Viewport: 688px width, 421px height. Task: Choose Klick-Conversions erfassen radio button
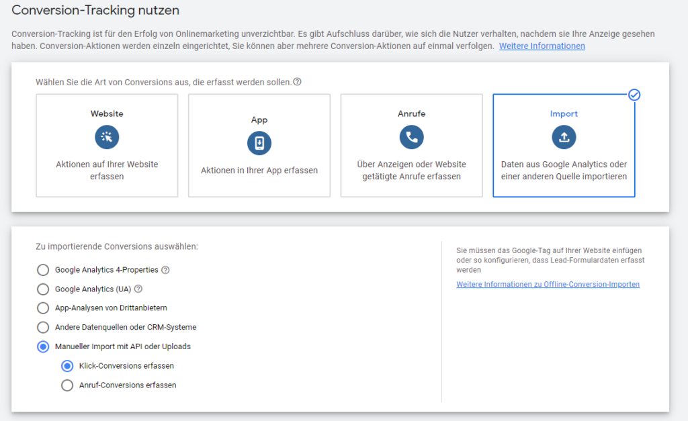[x=67, y=366]
